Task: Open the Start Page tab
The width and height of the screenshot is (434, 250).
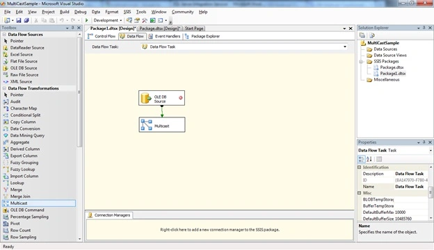Action: [x=194, y=28]
